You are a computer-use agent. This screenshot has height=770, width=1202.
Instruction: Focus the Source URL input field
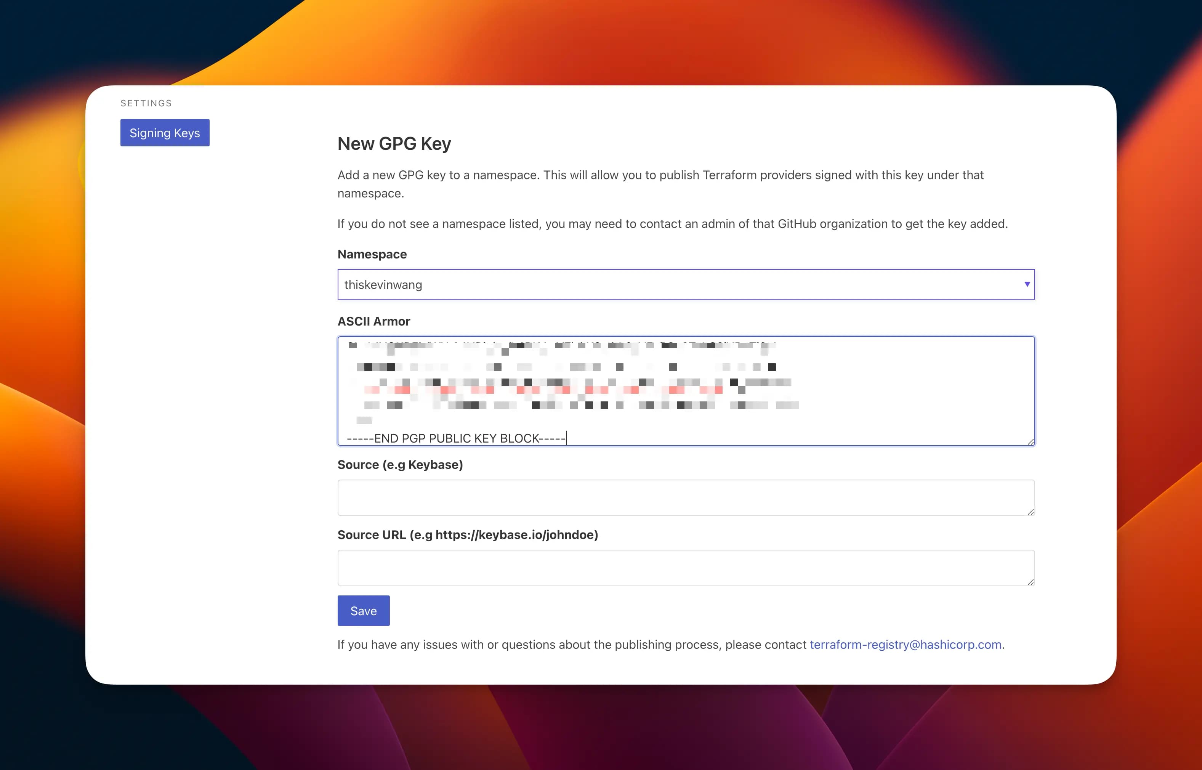click(x=685, y=568)
